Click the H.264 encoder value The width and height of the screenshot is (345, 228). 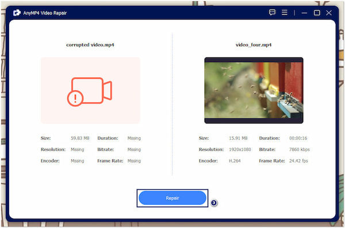[235, 161]
